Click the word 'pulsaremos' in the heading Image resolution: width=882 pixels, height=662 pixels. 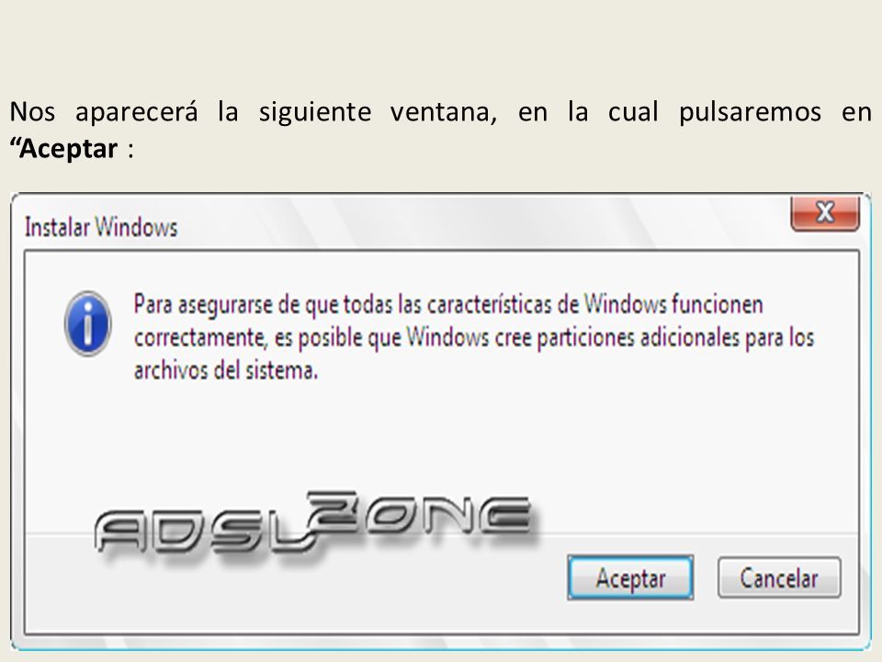[x=750, y=112]
